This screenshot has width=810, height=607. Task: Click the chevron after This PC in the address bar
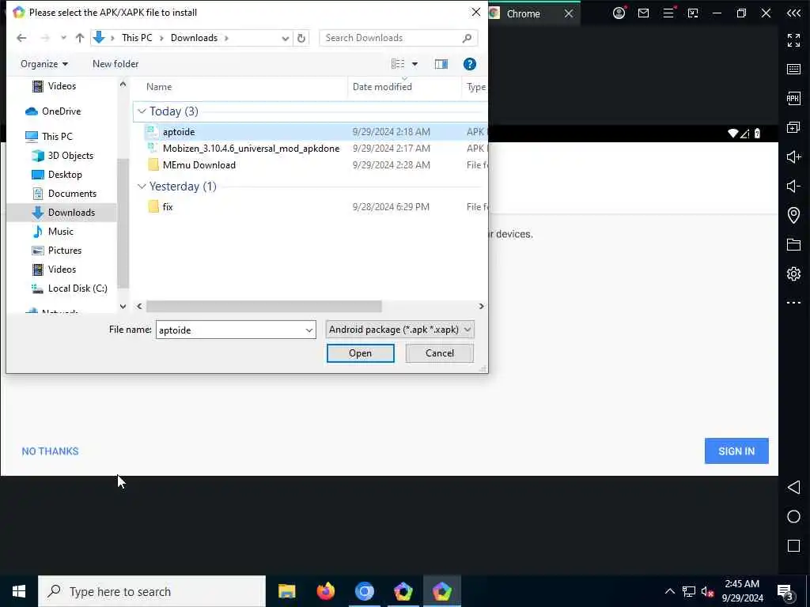pyautogui.click(x=161, y=38)
